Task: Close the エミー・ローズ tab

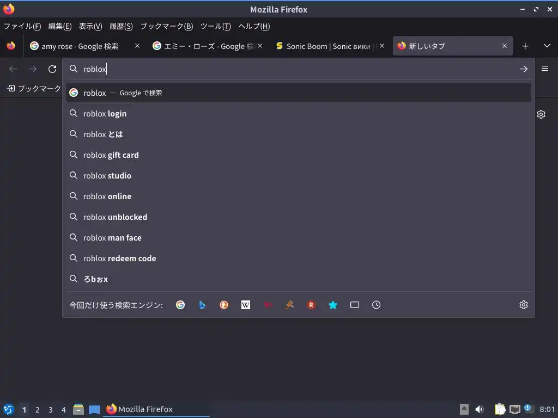Action: tap(260, 46)
